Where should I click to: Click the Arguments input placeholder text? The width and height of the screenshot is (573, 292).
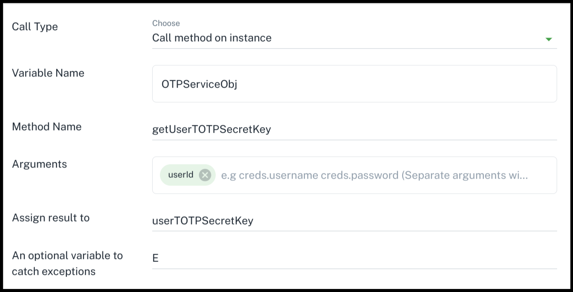pos(374,175)
